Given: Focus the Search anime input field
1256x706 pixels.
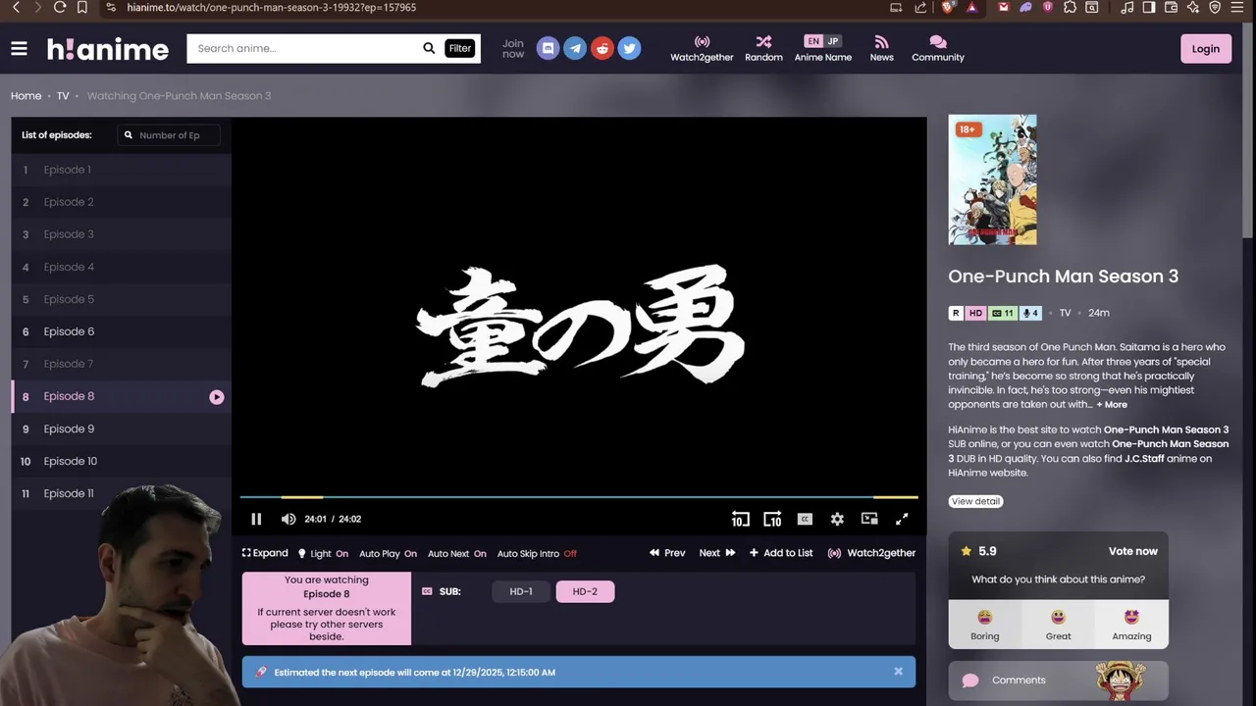Looking at the screenshot, I should click(304, 48).
